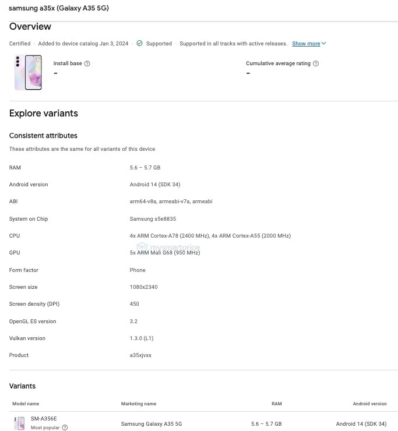Screen dimensions: 398x431
Task: Sort variants by RAM column header
Action: (x=276, y=404)
